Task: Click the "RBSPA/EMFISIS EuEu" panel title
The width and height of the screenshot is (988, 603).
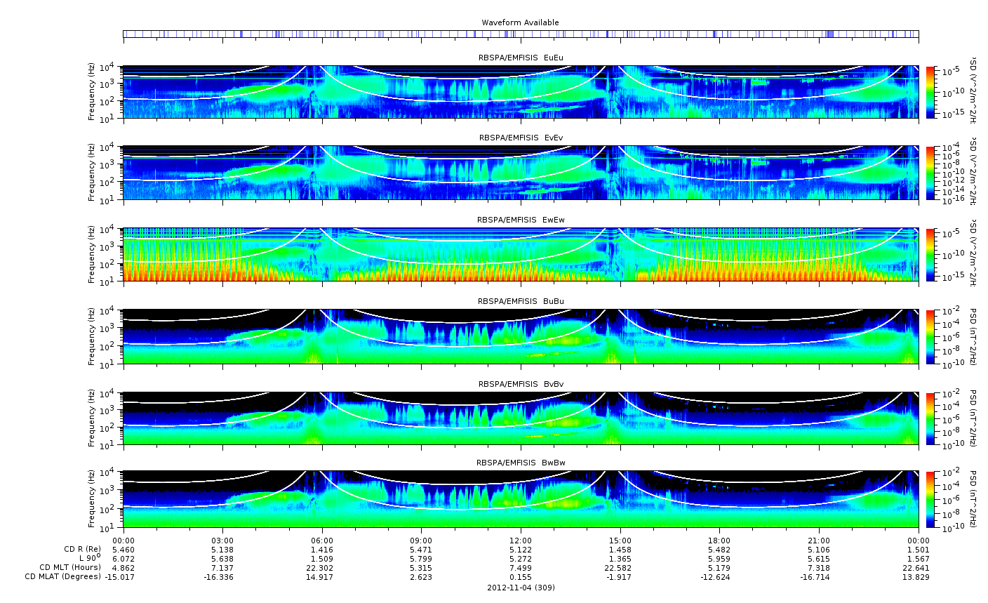Action: [x=521, y=57]
